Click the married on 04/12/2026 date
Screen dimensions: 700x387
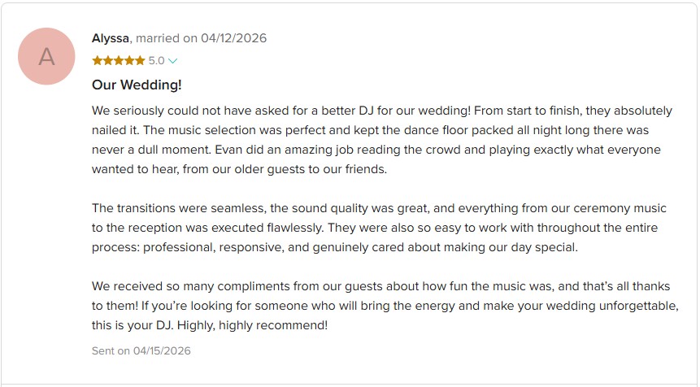pos(202,38)
